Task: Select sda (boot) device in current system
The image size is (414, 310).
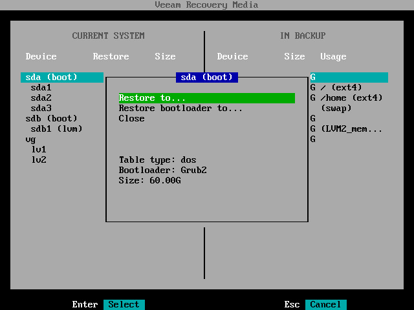Action: click(62, 77)
